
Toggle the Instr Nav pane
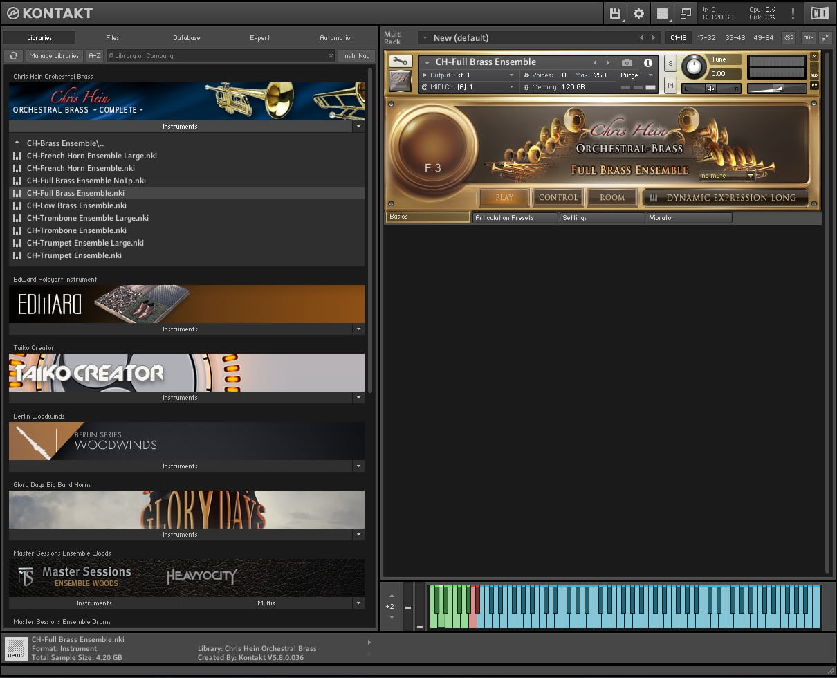pyautogui.click(x=356, y=56)
